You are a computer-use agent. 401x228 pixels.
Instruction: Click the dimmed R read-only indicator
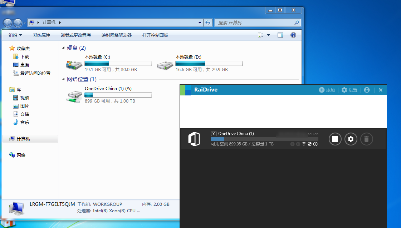292,144
